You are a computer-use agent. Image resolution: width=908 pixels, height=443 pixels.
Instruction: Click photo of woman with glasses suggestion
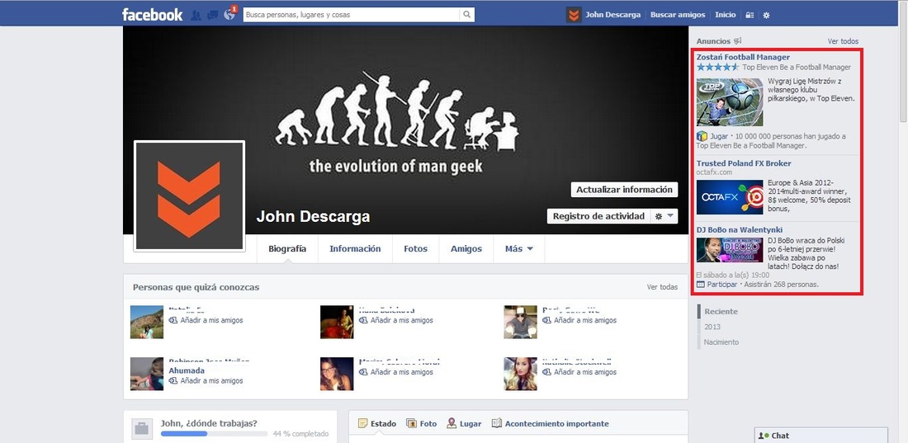[337, 374]
